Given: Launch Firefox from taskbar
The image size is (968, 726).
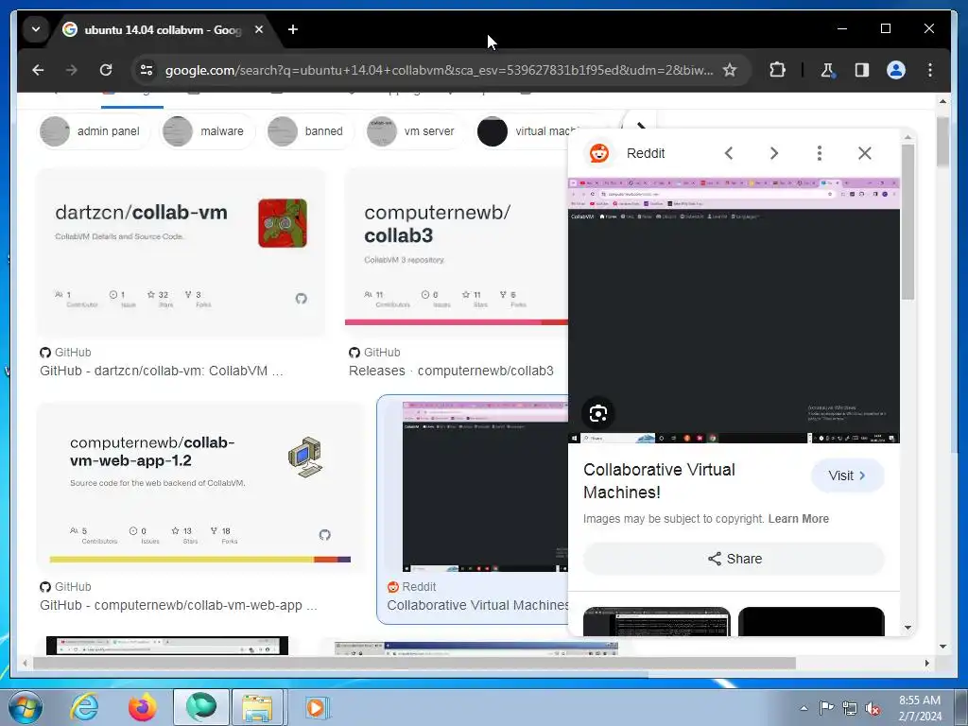Looking at the screenshot, I should point(142,707).
